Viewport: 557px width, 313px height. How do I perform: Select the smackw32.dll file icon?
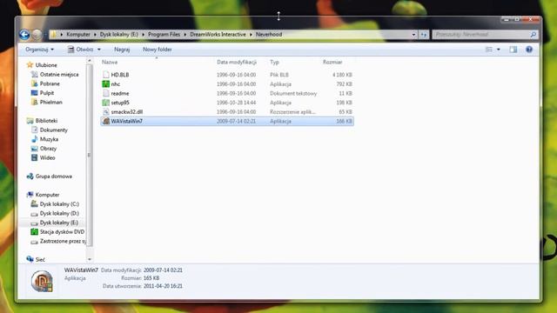pos(105,111)
